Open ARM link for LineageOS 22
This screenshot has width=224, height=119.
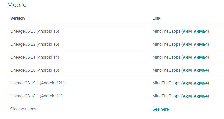187,44
